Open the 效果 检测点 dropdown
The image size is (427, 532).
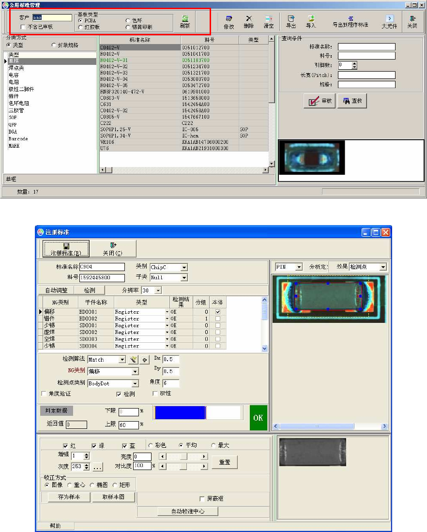coord(383,267)
